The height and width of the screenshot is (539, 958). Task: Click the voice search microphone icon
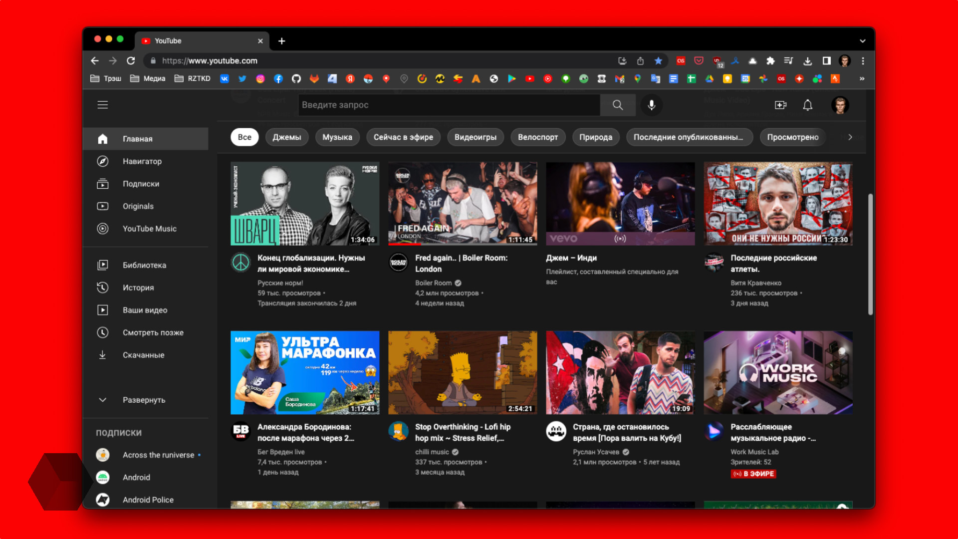tap(650, 104)
